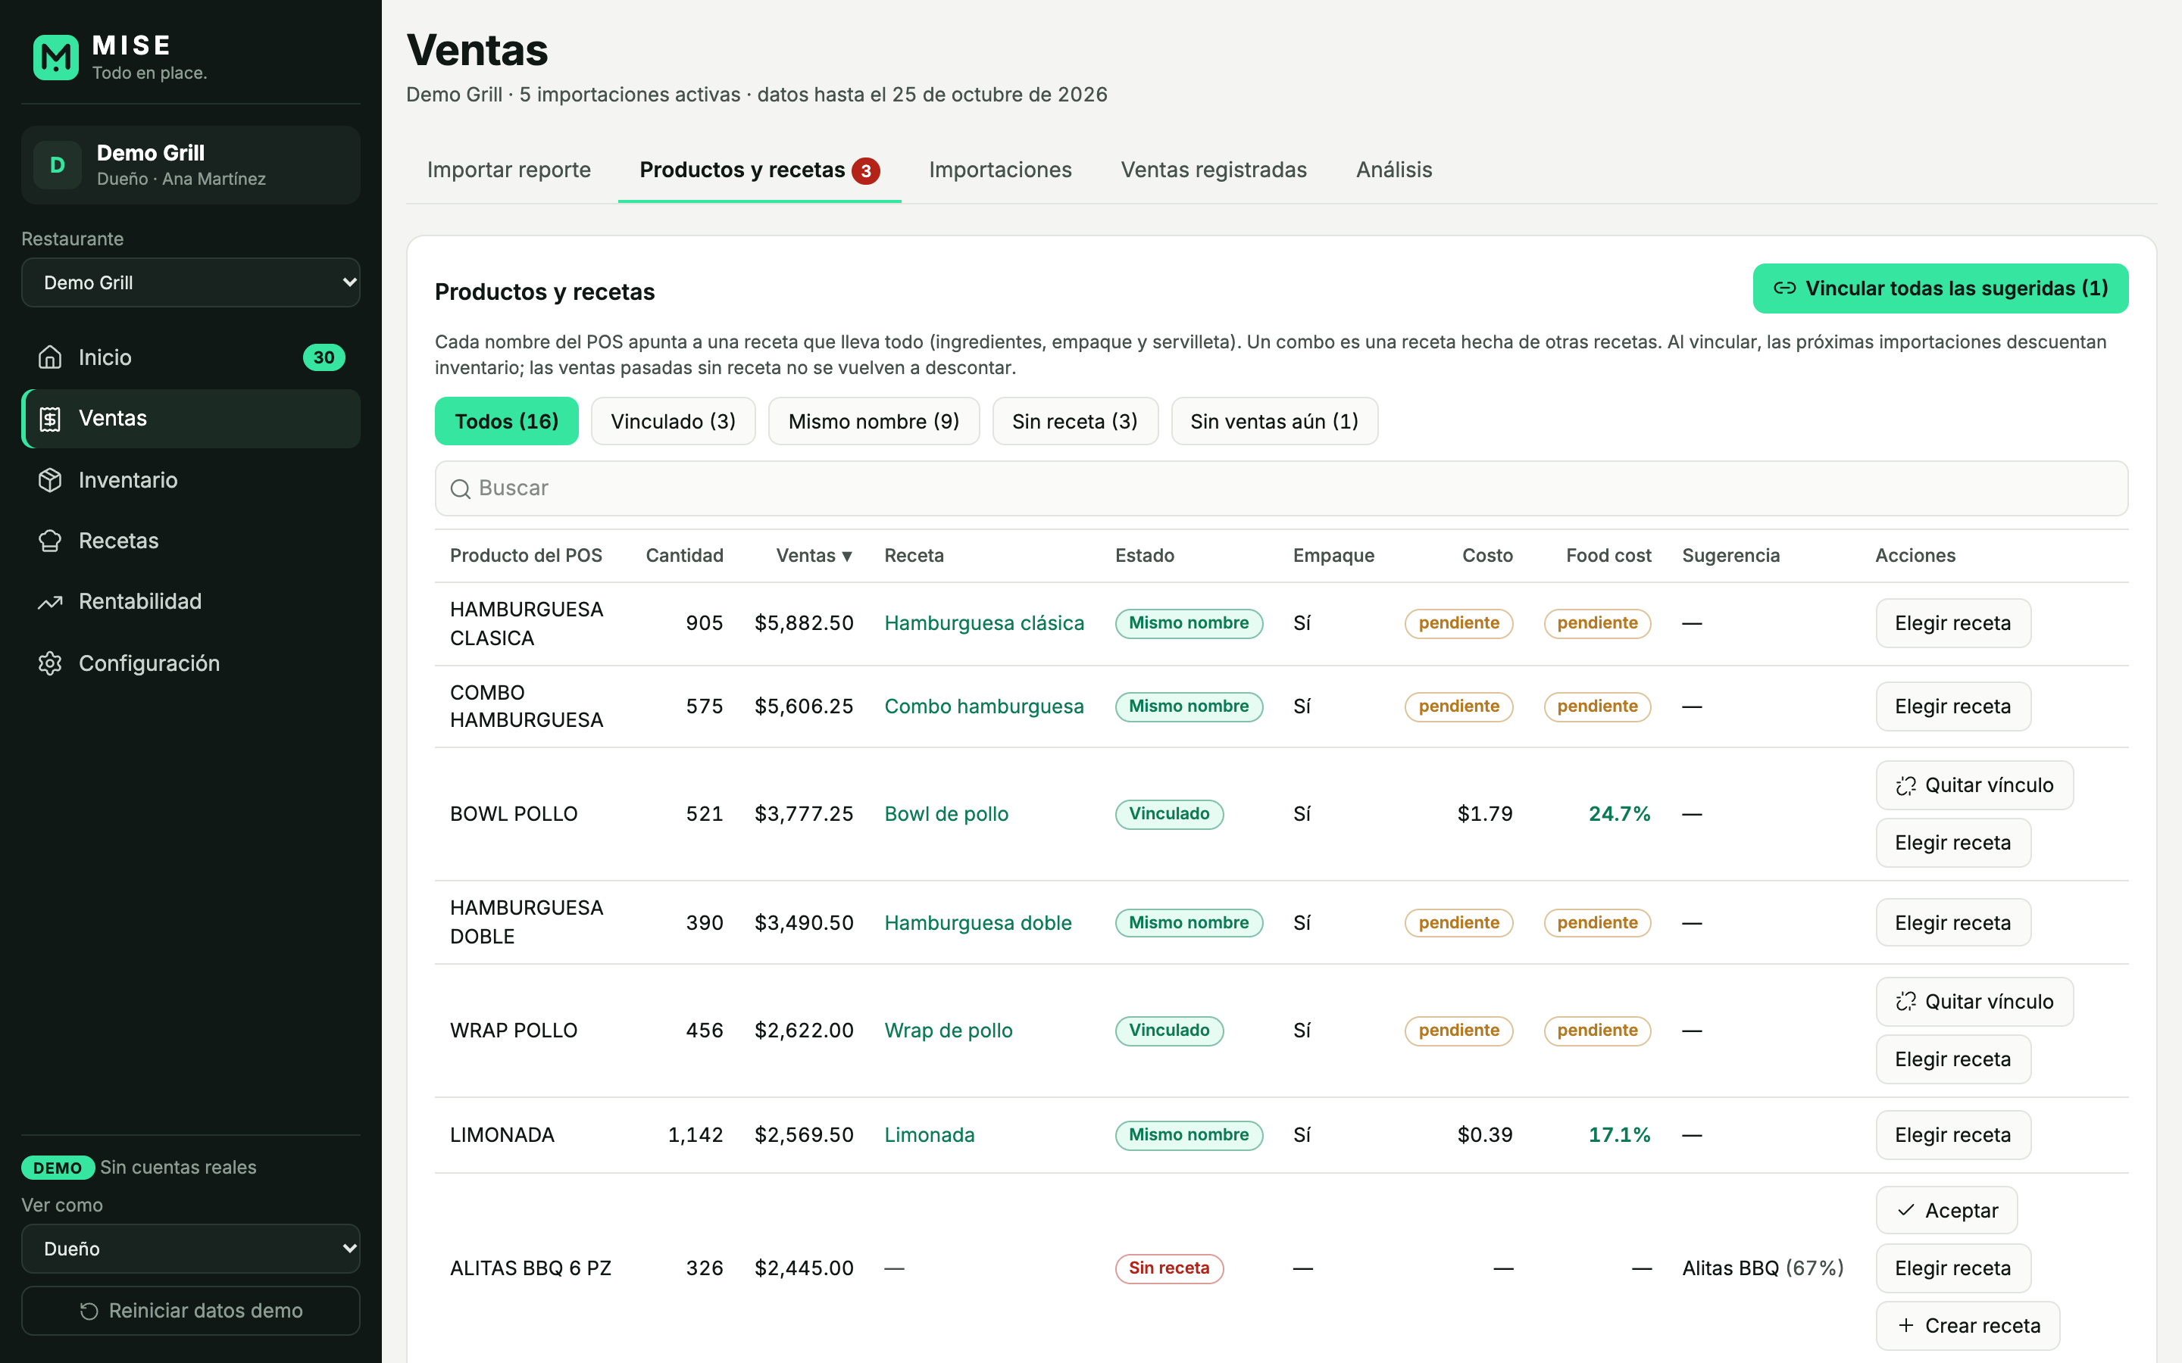Click Elegir receta for LIMONADA
The height and width of the screenshot is (1363, 2182).
[x=1952, y=1135]
